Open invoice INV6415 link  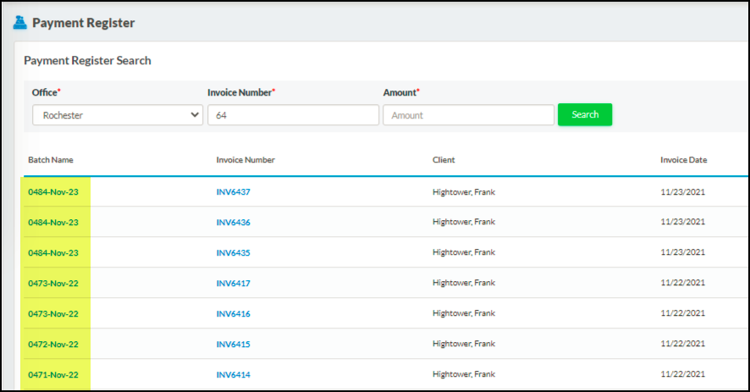234,345
